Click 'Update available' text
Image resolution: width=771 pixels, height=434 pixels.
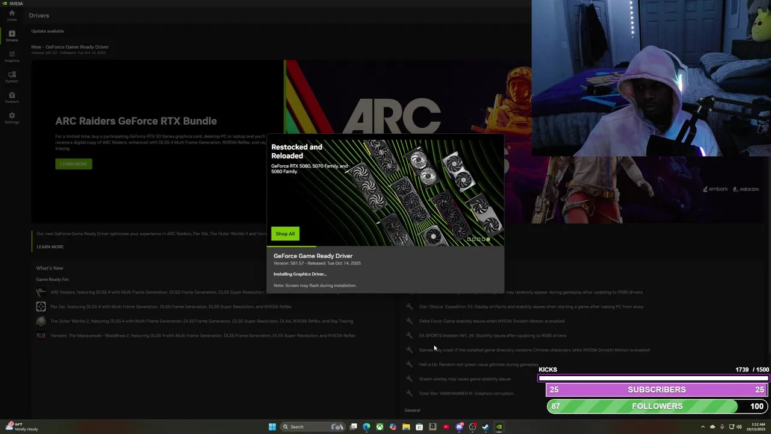coord(48,31)
